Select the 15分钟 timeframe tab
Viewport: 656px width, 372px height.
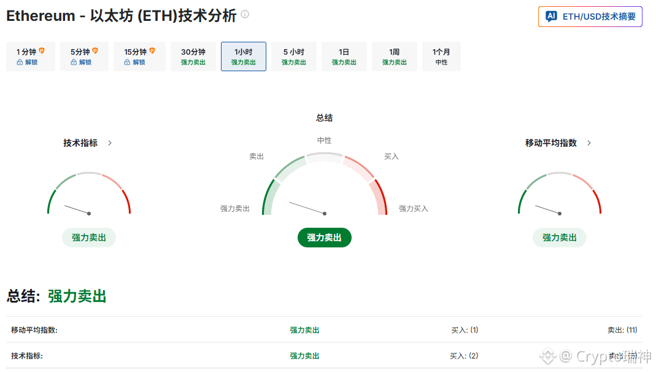[x=139, y=56]
